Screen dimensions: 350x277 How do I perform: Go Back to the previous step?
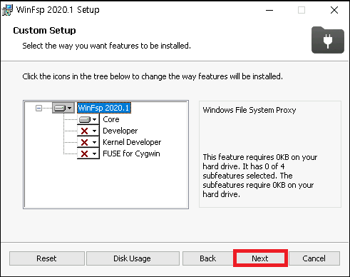(207, 258)
